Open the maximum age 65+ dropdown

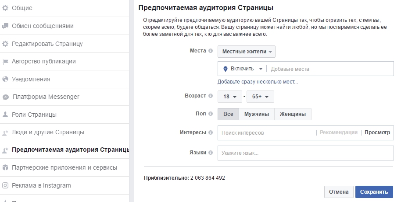260,97
